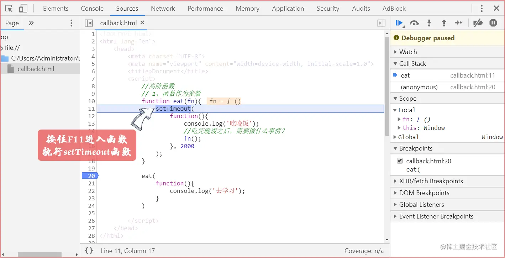Open the Performance tab
The width and height of the screenshot is (505, 258).
205,9
